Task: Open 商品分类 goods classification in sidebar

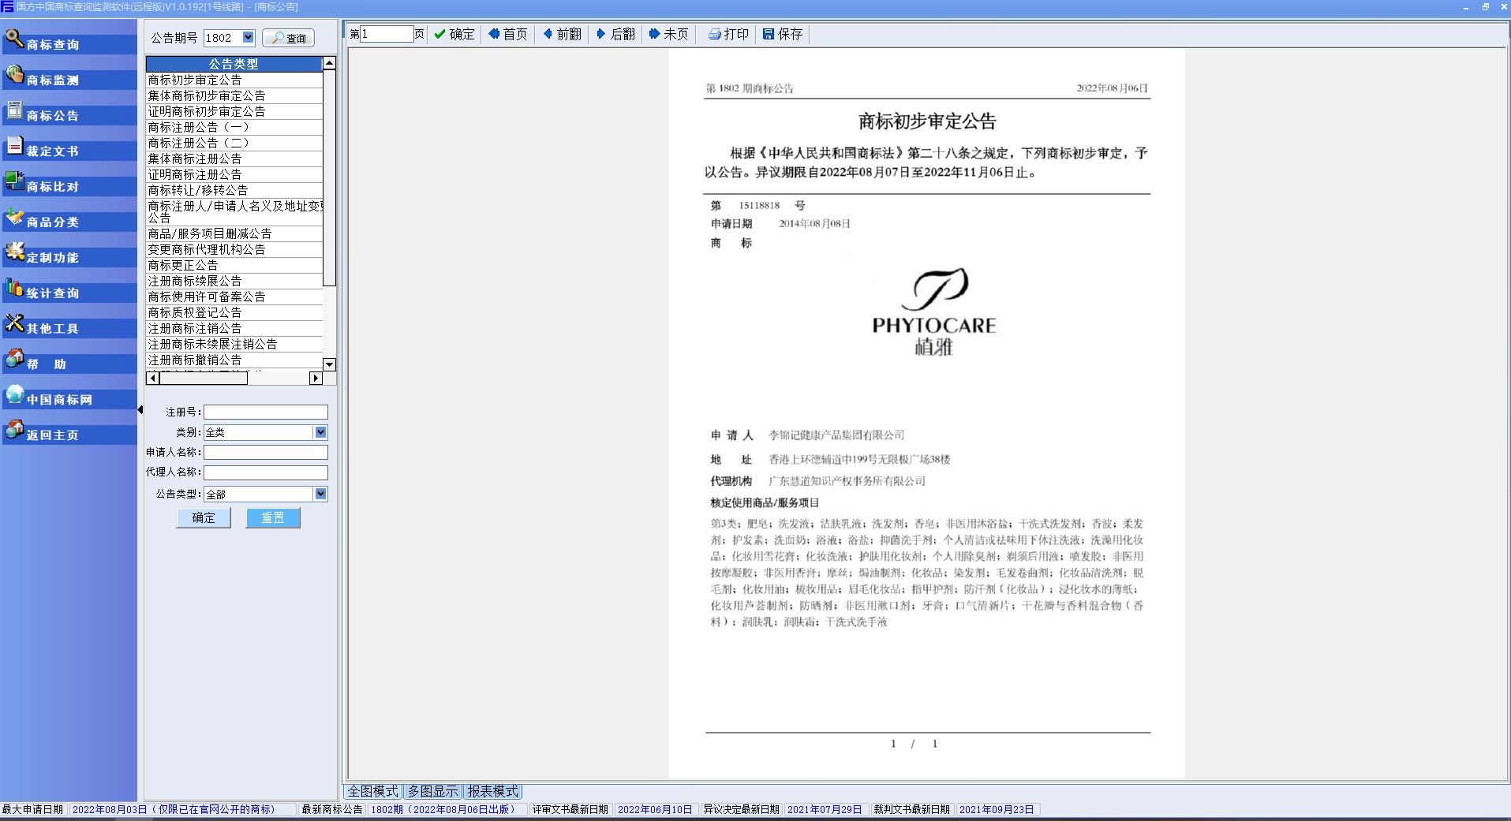Action: point(69,219)
